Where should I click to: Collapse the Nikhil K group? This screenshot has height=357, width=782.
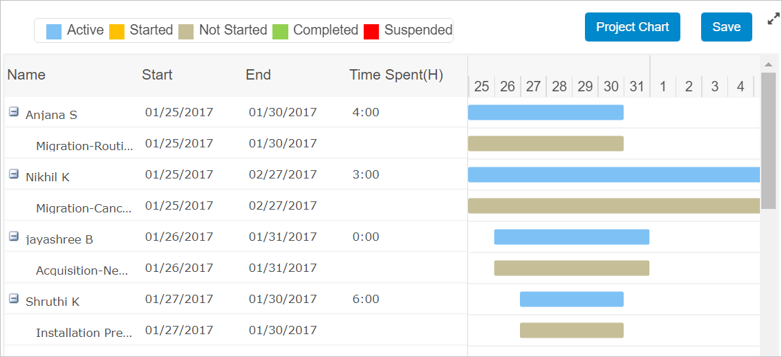13,174
